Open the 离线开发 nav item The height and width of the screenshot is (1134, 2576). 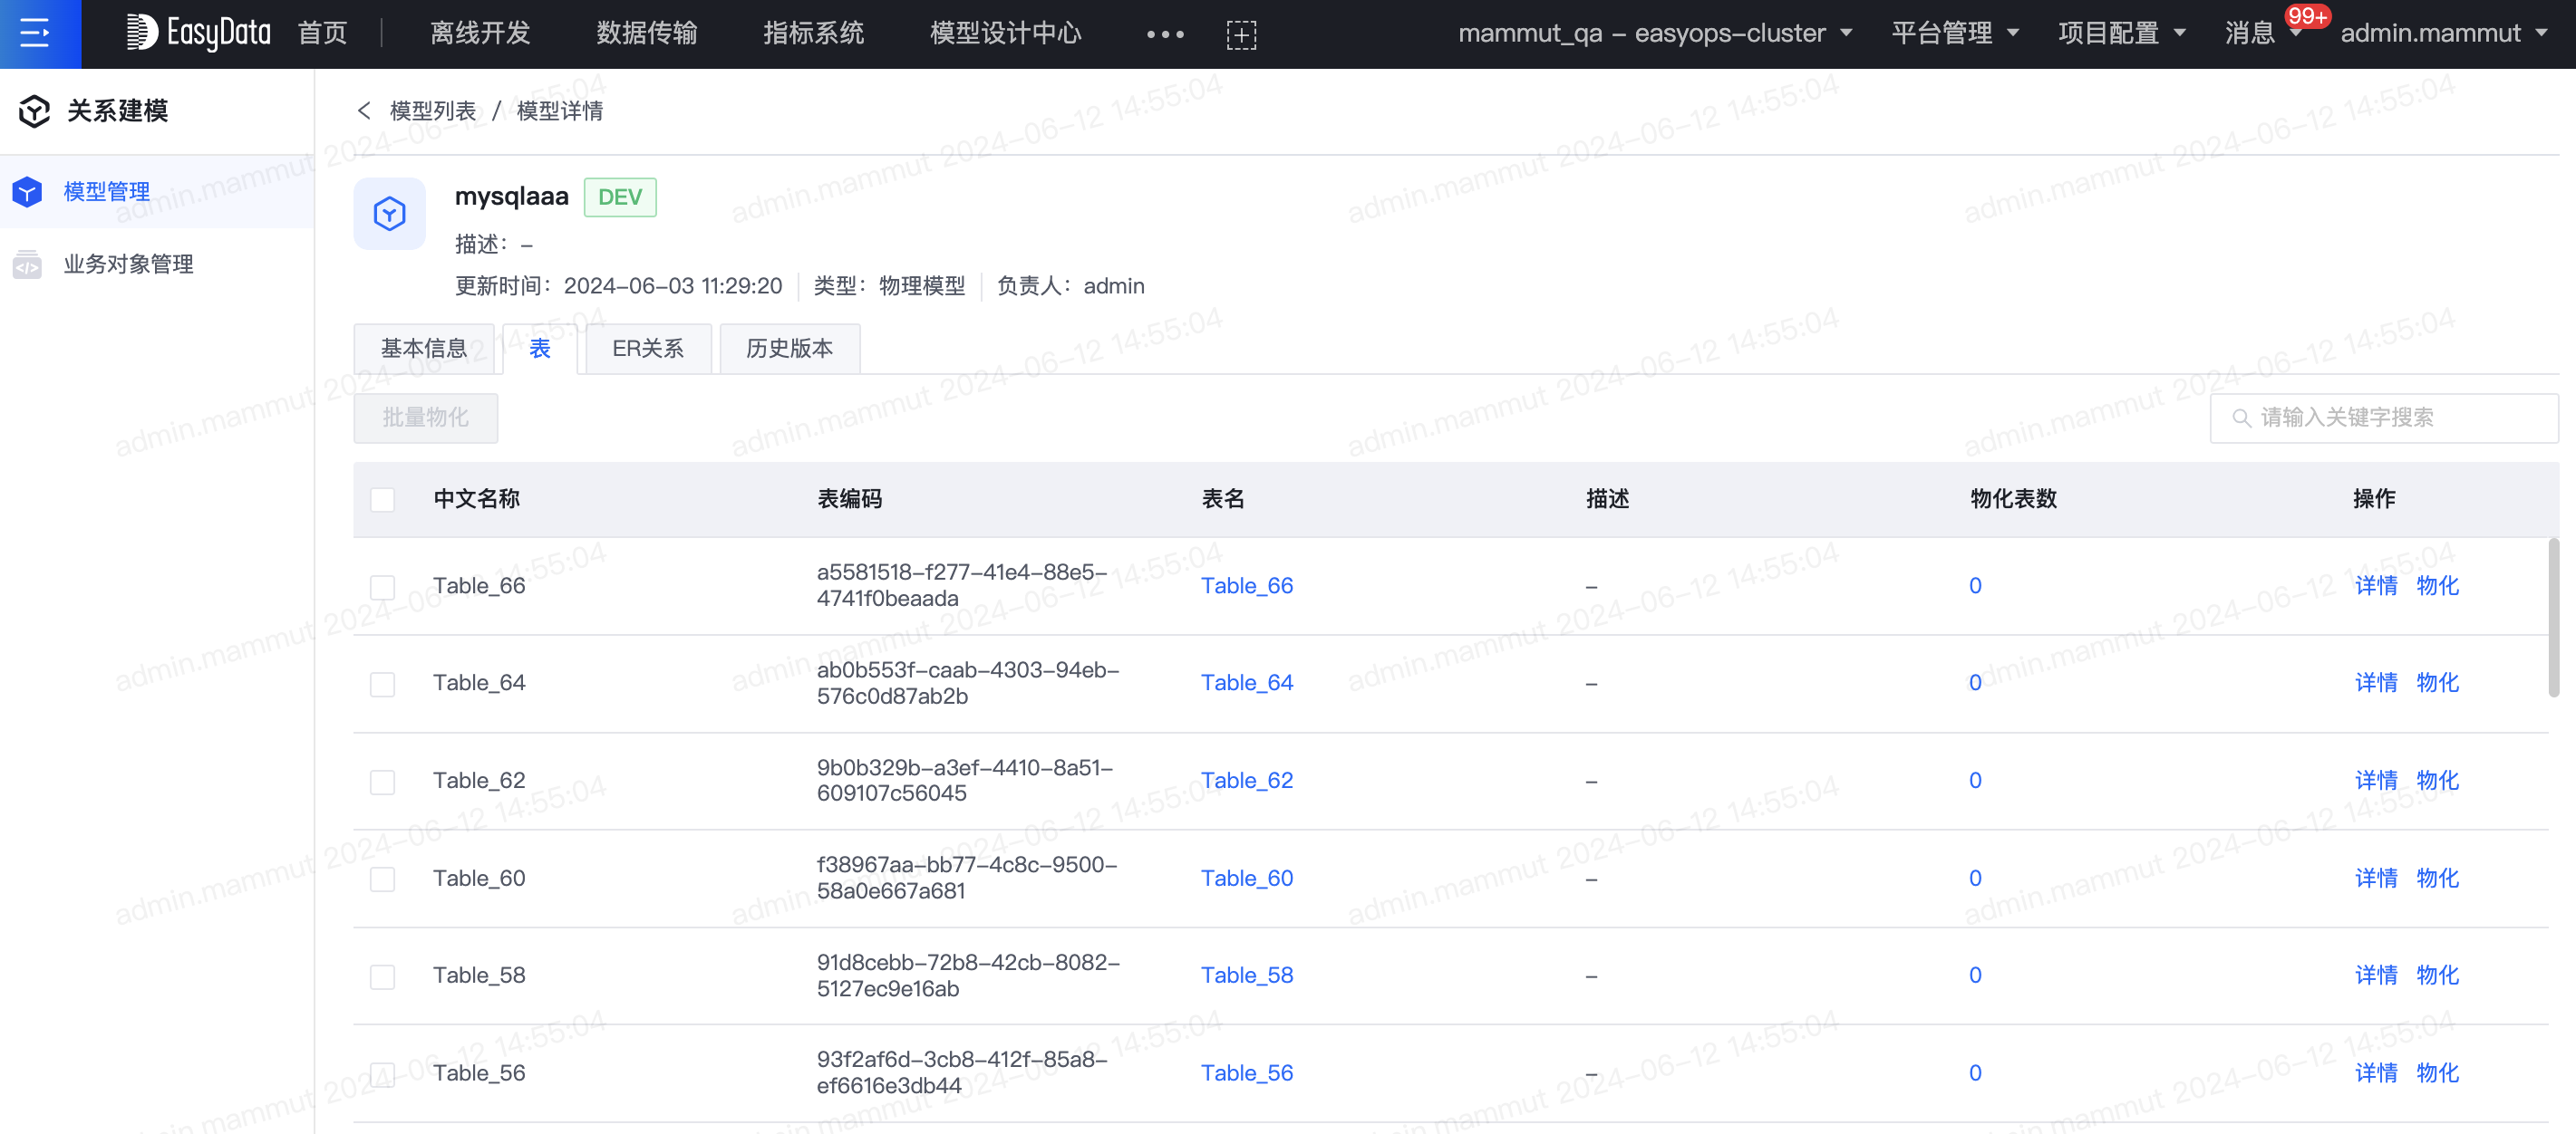point(480,33)
